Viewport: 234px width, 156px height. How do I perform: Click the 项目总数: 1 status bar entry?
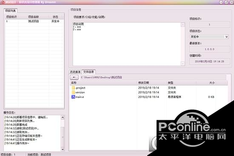(x=8, y=154)
